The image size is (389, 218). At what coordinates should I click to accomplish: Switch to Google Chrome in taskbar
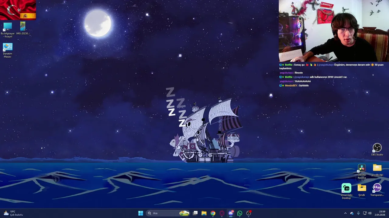pyautogui.click(x=213, y=213)
